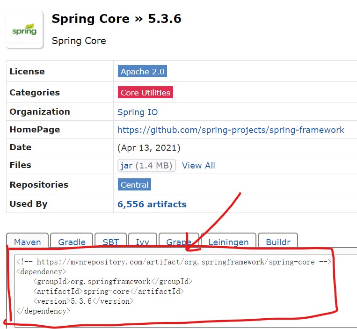Click the HomePage row label
The height and width of the screenshot is (329, 357).
35,130
